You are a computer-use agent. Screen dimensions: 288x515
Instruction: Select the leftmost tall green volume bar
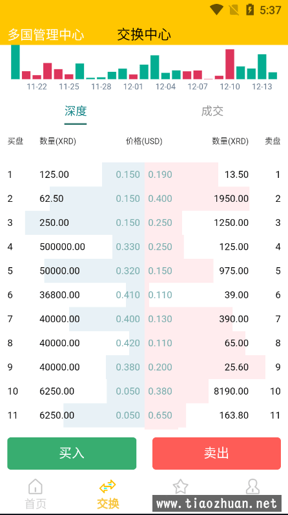tap(15, 62)
